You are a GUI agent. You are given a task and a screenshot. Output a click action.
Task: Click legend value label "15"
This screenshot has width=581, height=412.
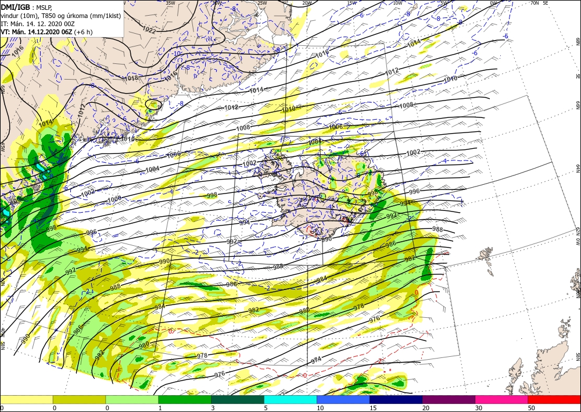[x=372, y=408]
